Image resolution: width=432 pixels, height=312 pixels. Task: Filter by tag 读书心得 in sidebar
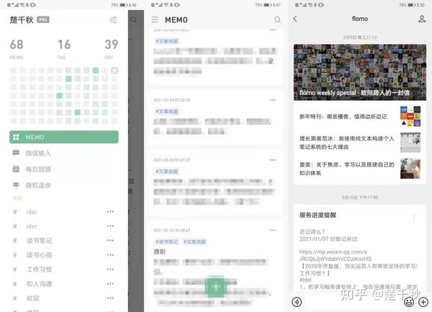coord(39,255)
